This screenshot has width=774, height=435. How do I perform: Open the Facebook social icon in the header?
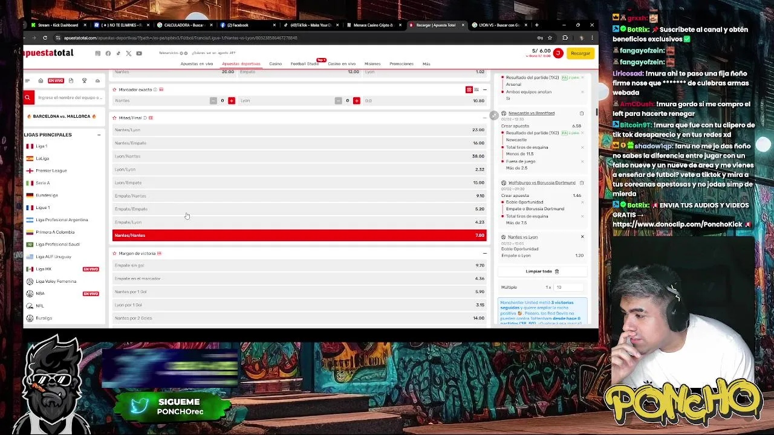(108, 53)
